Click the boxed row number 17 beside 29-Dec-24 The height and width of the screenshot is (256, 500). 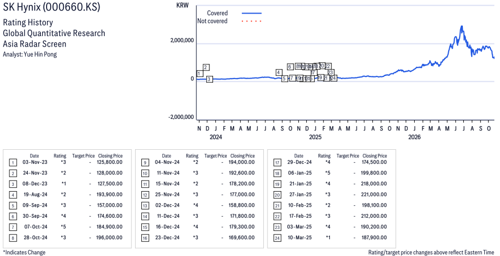click(x=277, y=163)
